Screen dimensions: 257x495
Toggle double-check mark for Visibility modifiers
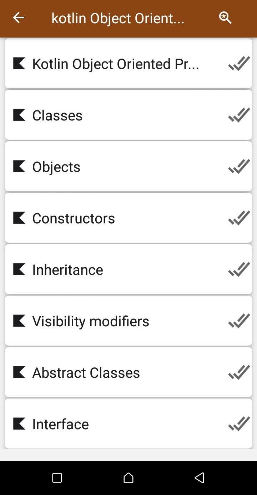click(x=239, y=321)
